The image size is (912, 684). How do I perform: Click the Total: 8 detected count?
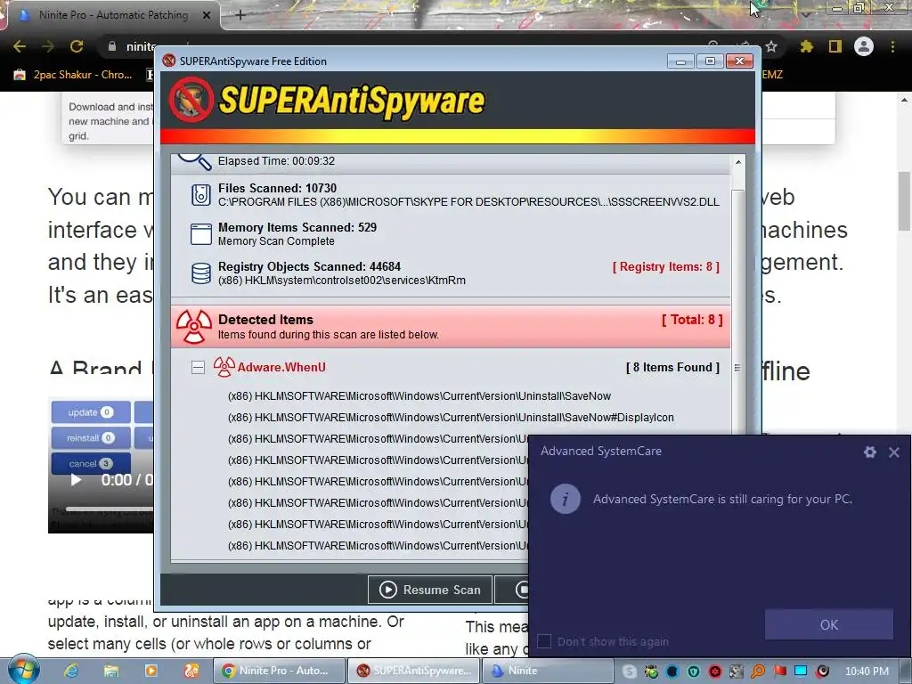(692, 320)
